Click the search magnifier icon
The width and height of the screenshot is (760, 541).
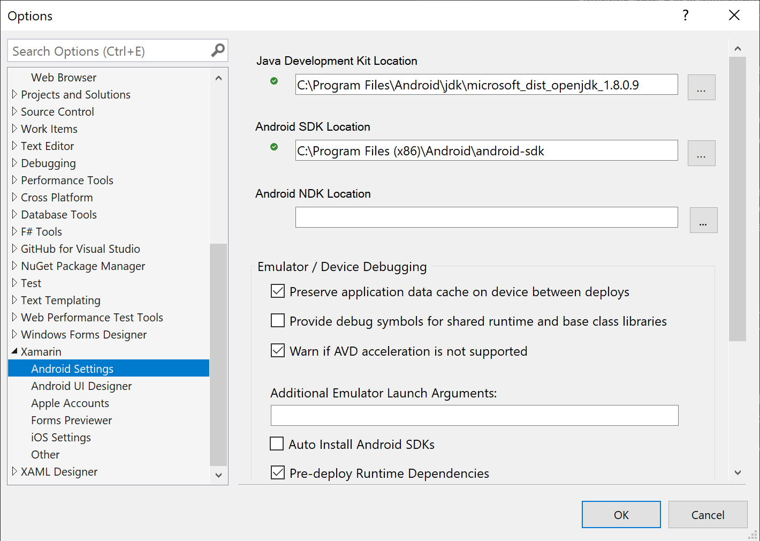tap(217, 50)
